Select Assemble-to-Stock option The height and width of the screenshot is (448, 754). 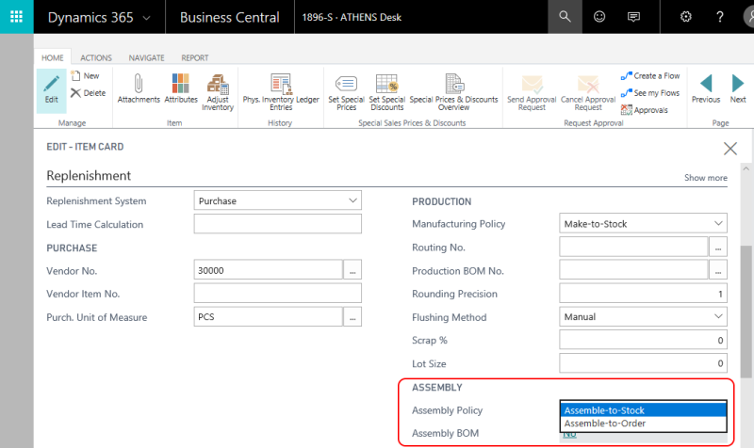click(644, 410)
